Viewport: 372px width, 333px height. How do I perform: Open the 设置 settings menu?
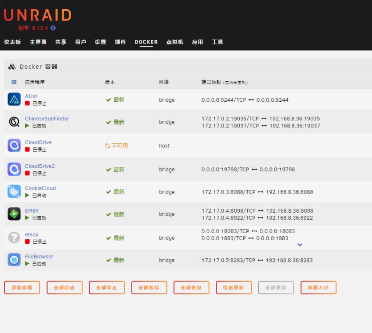tap(101, 42)
